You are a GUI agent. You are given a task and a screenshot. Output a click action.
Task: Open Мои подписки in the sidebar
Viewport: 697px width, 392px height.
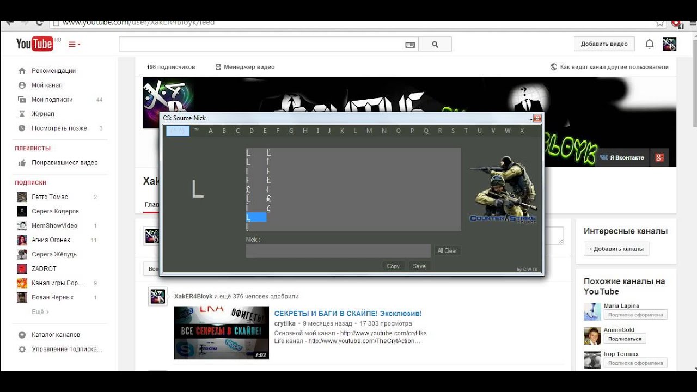52,100
